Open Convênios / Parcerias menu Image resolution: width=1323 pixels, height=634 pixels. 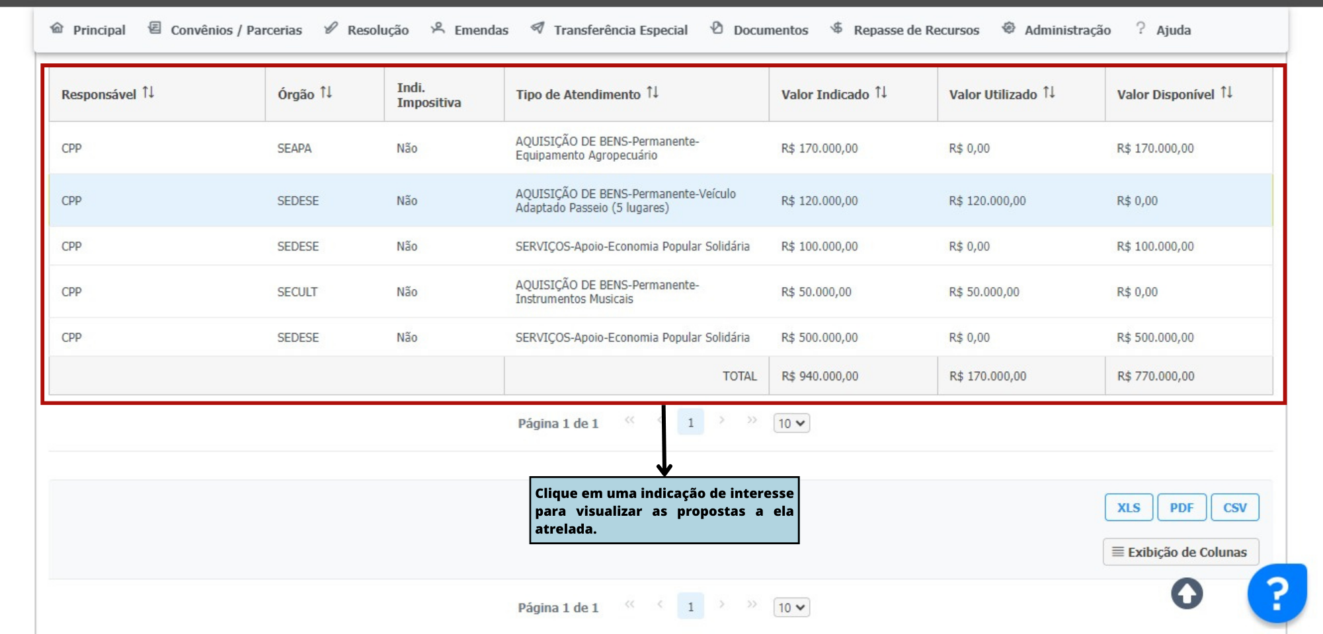pos(225,30)
